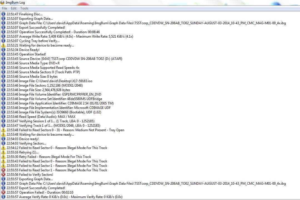Click warning icon beside 'Retrying (1)...'
This screenshot has width=300, height=200.
pos(3,152)
